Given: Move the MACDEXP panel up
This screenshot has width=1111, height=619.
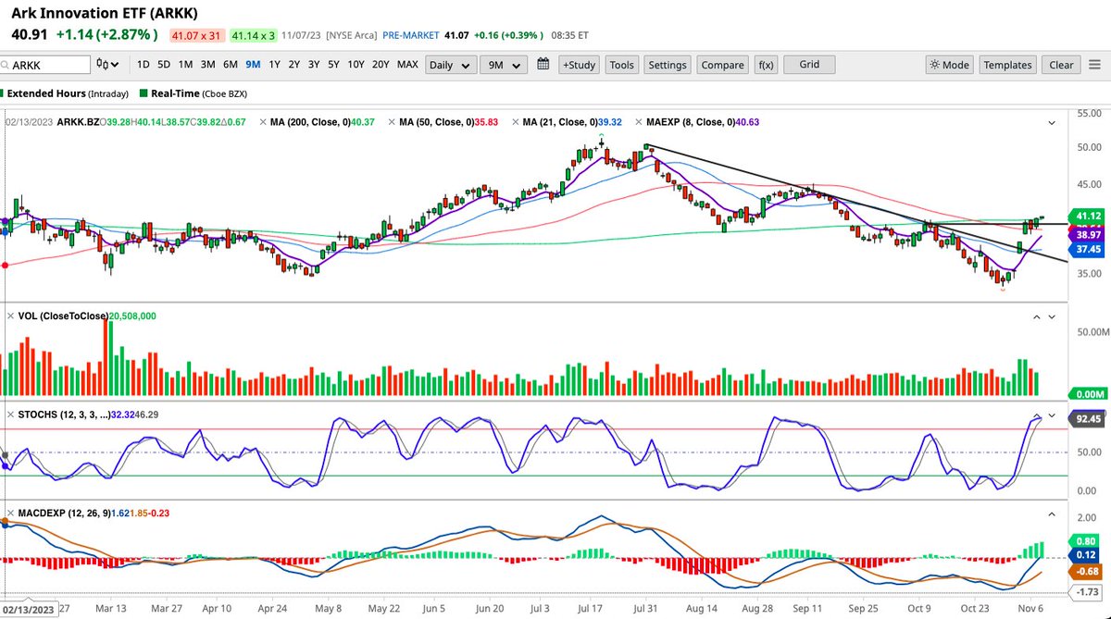Looking at the screenshot, I should tap(1052, 513).
